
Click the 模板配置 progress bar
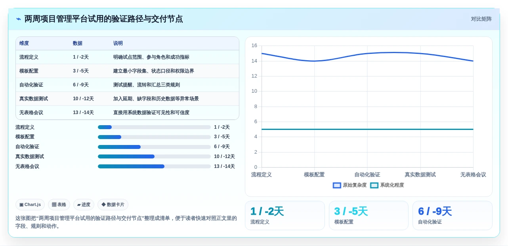[154, 137]
